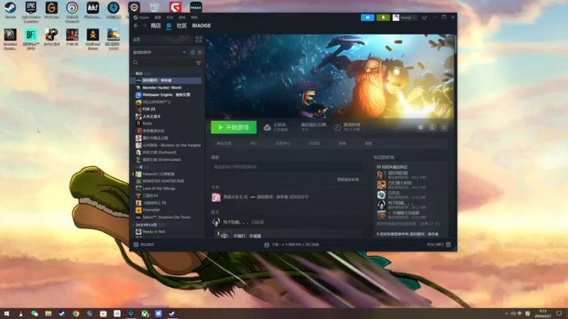The height and width of the screenshot is (319, 568).
Task: Show hidden system tray icons chevron
Action: [x=506, y=313]
